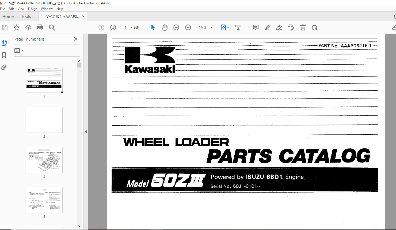This screenshot has height=230, width=396.
Task: Rotate the page with the rotate icon
Action: click(315, 27)
